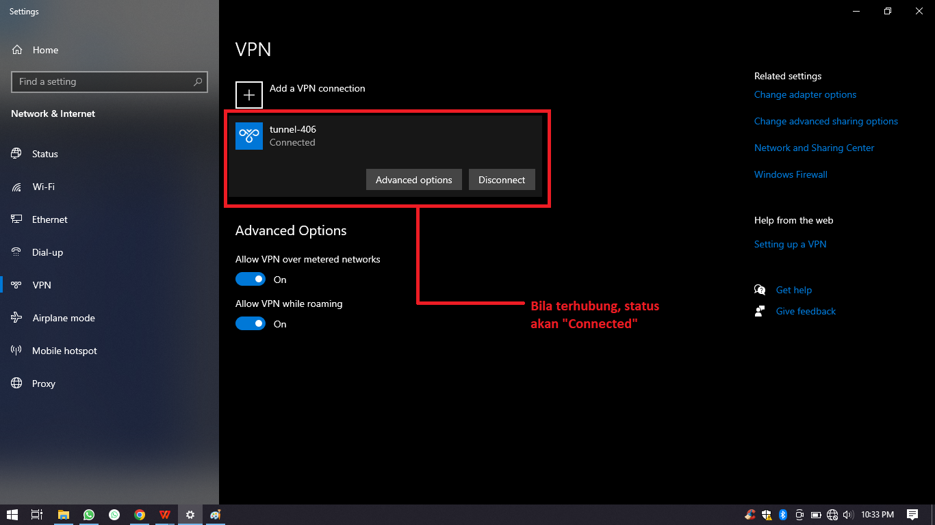Click CCleaner tray icon
The image size is (935, 525).
pos(751,515)
